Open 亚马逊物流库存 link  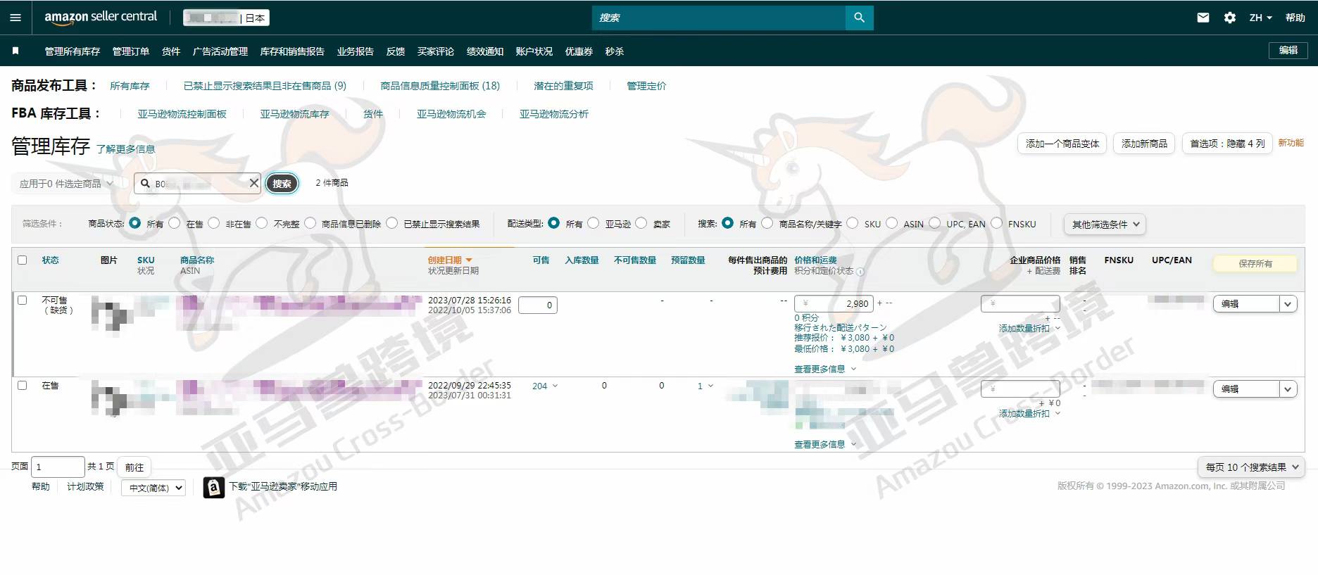point(294,114)
